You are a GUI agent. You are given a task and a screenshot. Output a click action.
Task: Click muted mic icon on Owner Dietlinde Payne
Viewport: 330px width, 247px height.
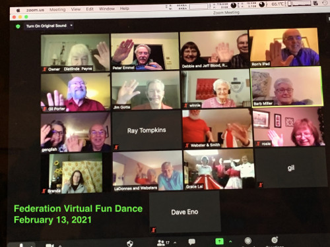pyautogui.click(x=44, y=69)
